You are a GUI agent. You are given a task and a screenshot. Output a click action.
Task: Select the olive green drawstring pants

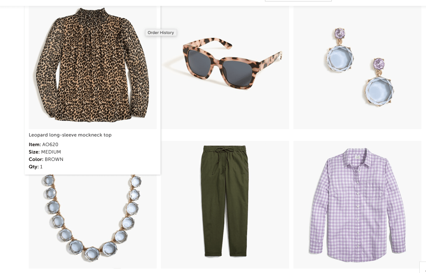pos(225,205)
